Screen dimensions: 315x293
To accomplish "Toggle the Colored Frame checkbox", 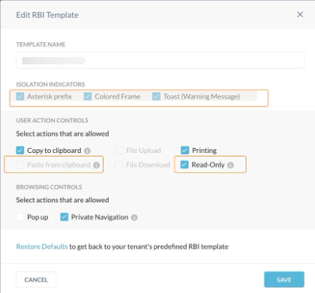I will point(88,96).
